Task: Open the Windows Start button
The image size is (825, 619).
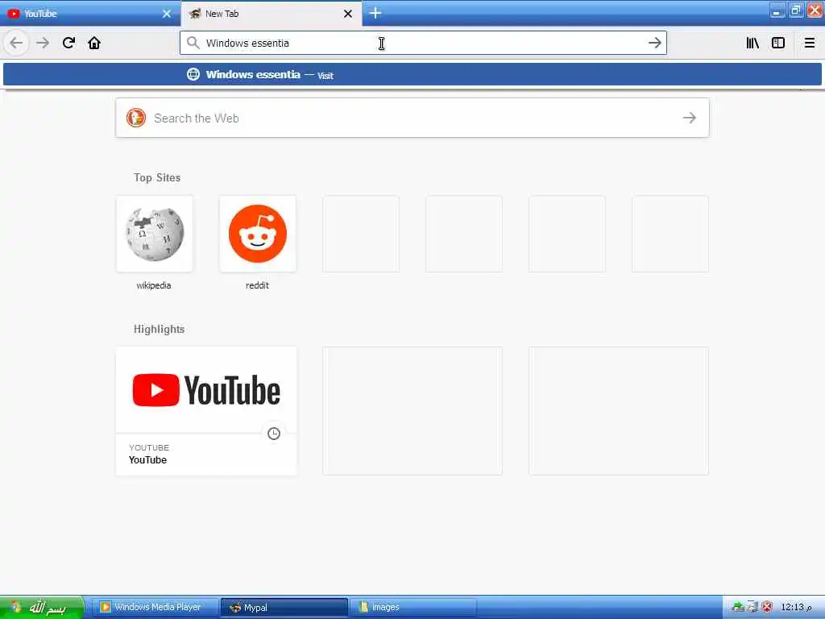Action: (x=42, y=608)
